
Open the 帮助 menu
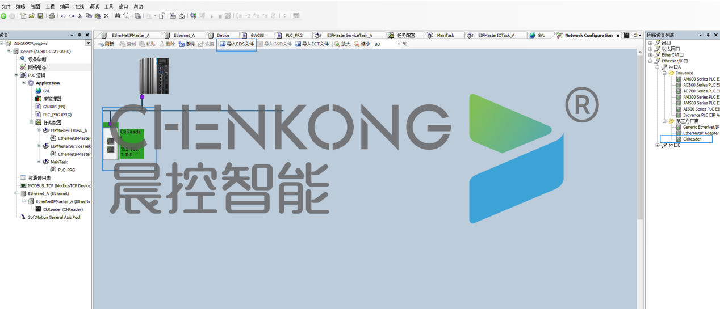pos(138,6)
